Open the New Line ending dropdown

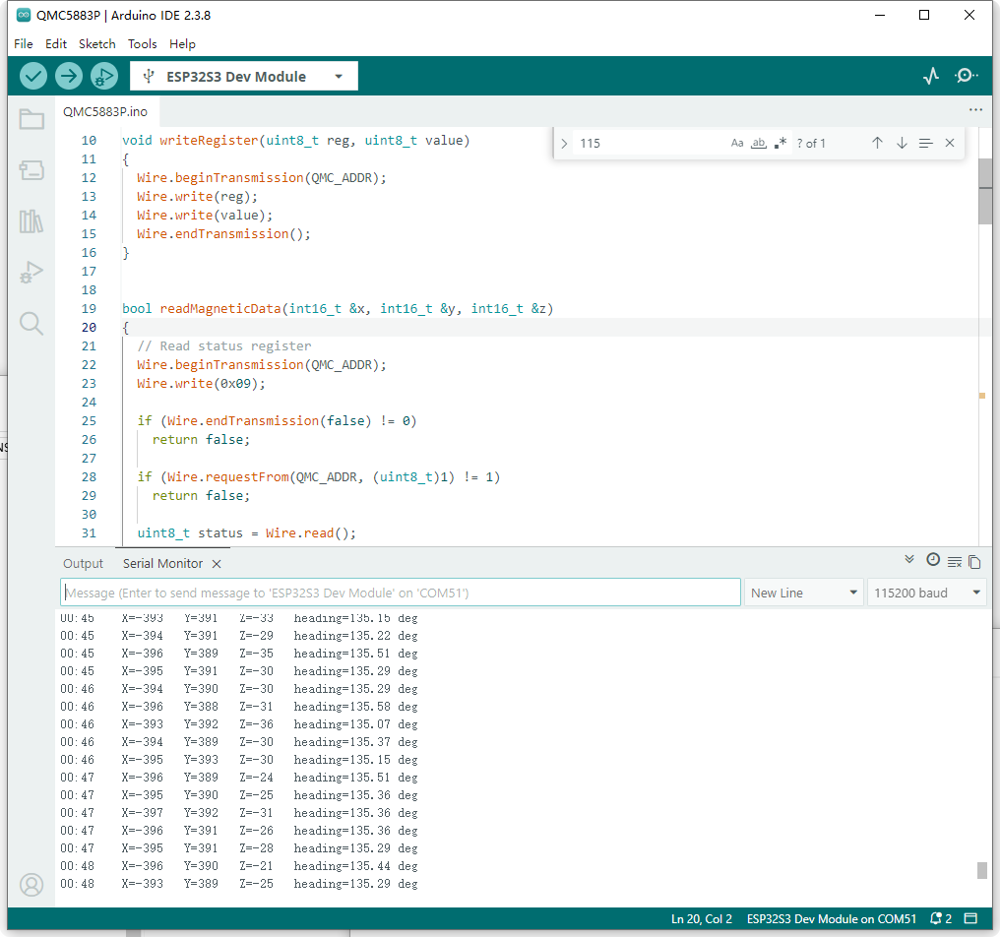(803, 593)
